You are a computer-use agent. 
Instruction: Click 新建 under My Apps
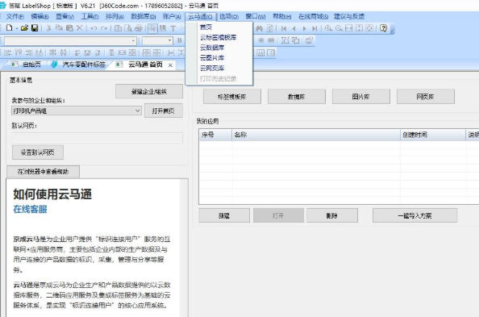tap(224, 216)
